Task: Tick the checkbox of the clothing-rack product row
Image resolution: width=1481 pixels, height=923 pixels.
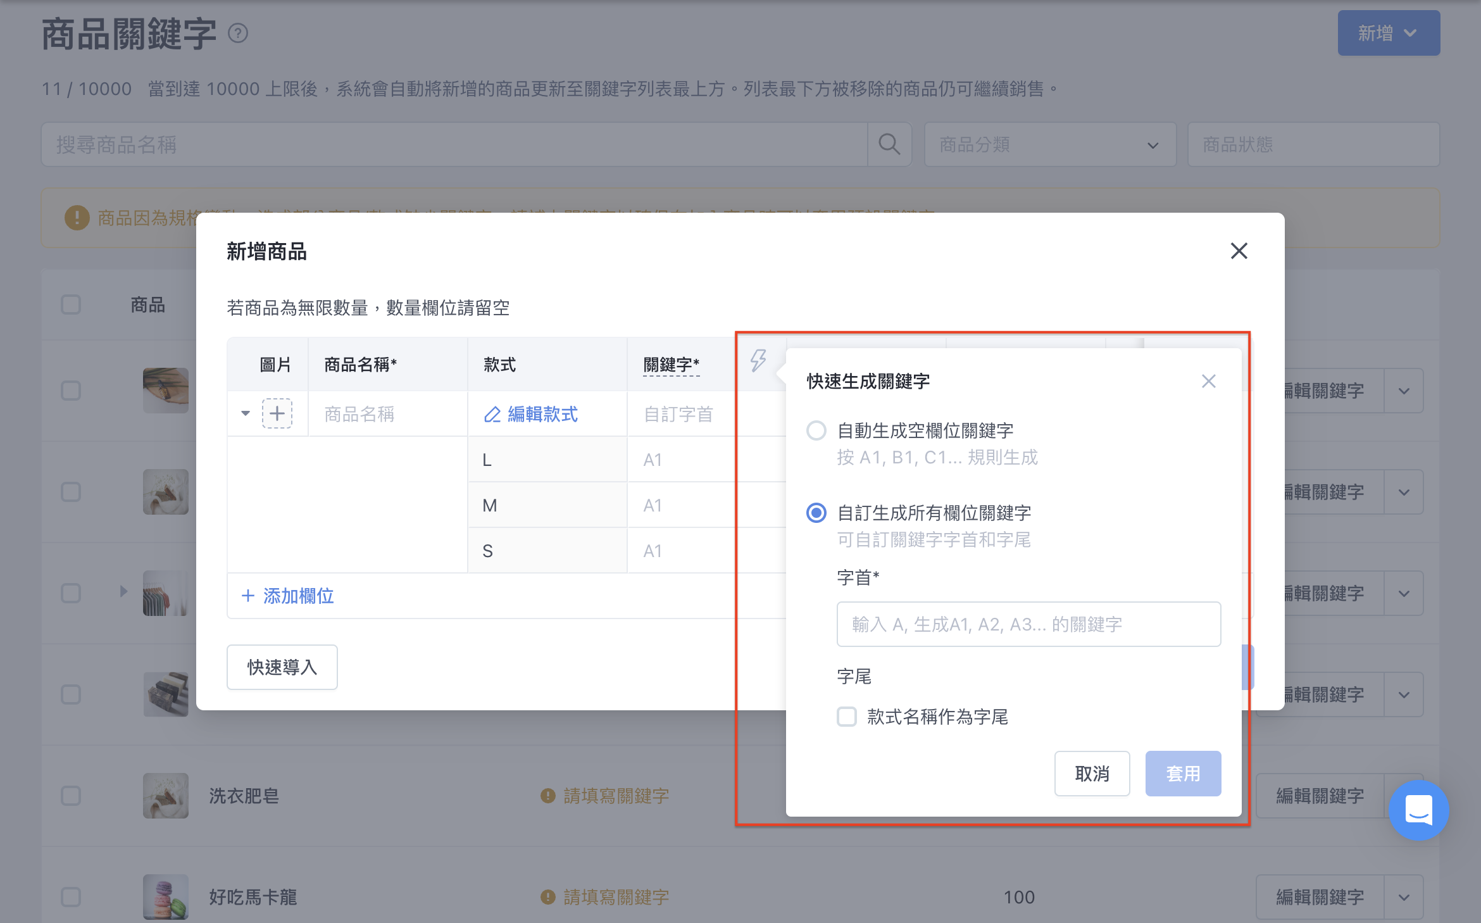Action: (x=71, y=593)
